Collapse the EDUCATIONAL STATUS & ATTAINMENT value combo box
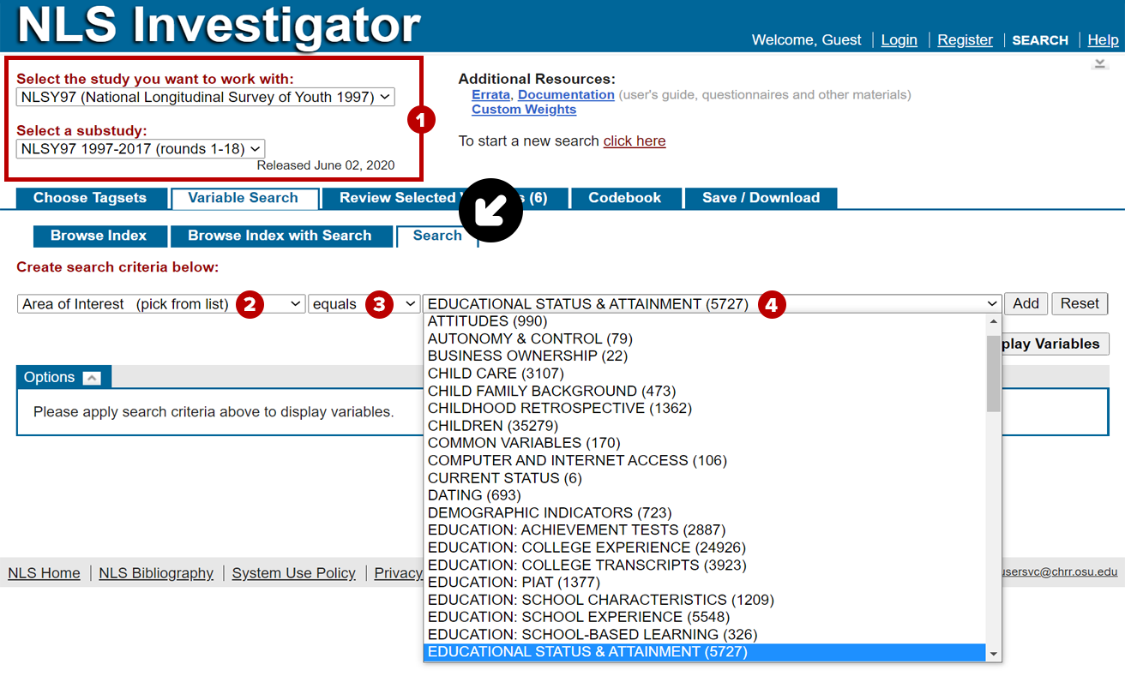The height and width of the screenshot is (682, 1125). 713,303
